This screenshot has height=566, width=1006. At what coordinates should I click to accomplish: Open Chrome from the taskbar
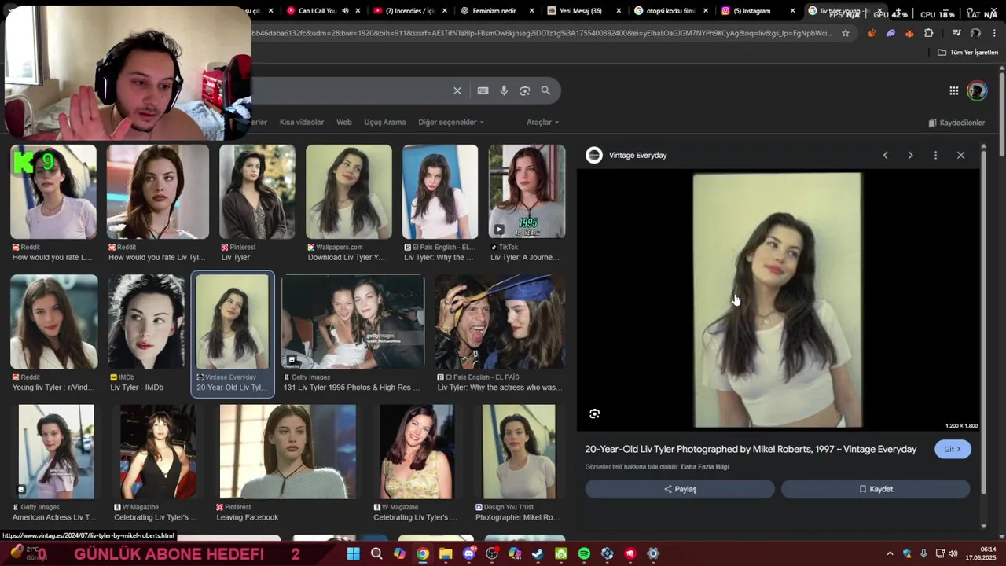click(x=423, y=554)
